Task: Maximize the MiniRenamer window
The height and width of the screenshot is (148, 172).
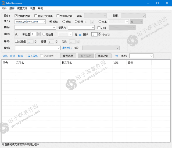Action: tap(157, 3)
